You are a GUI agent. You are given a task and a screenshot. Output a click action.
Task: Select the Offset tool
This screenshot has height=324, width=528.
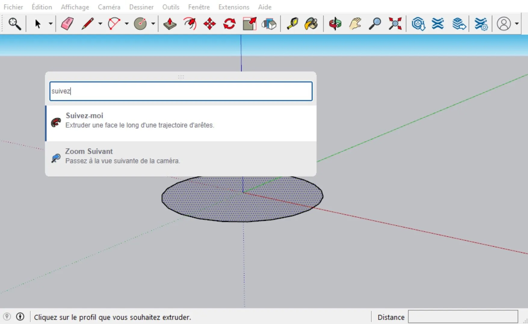(190, 24)
